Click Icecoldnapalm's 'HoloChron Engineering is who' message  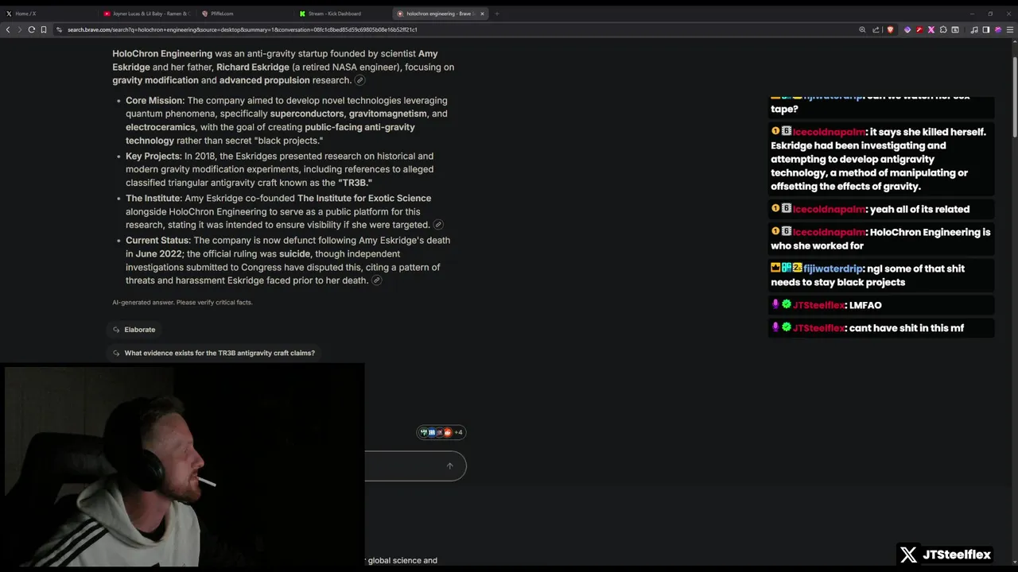tap(881, 239)
